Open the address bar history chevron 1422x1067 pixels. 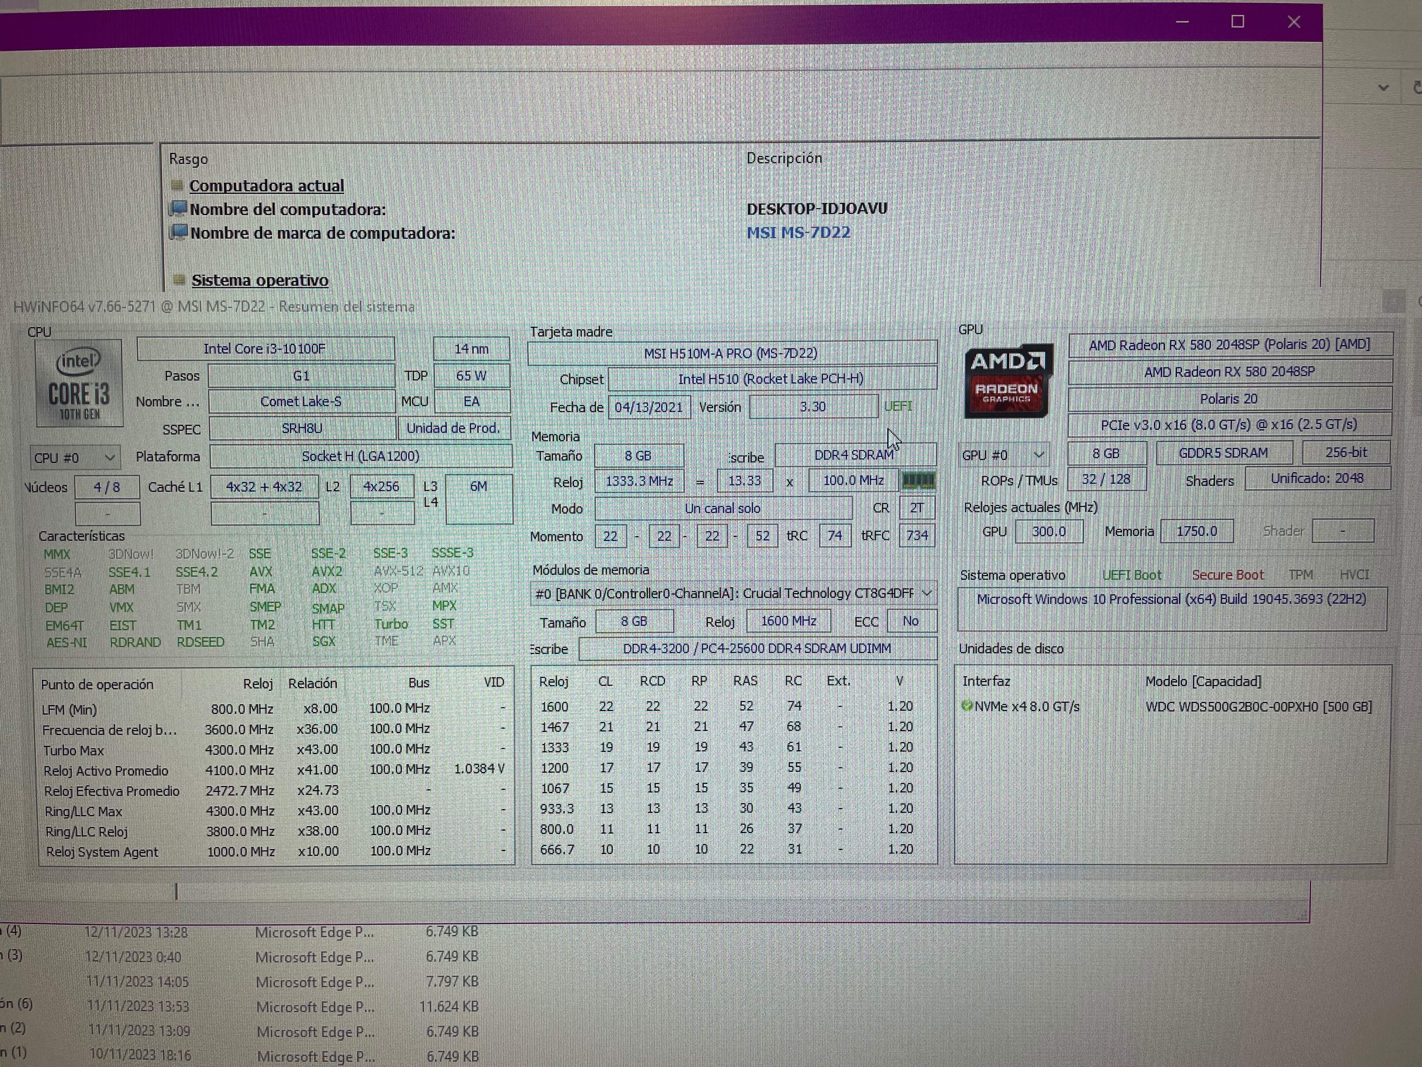(1384, 88)
